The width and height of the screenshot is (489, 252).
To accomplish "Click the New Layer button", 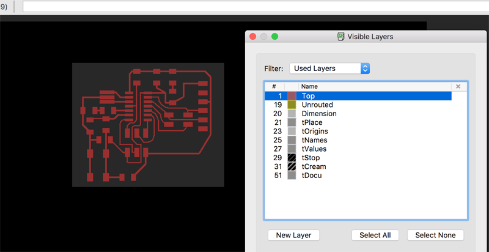I will tap(293, 235).
